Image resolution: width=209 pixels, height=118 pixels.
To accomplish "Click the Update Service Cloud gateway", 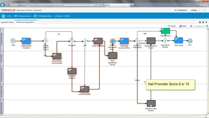I will 46,41.
